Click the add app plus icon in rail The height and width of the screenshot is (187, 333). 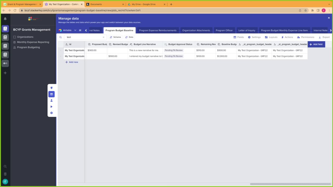5,73
